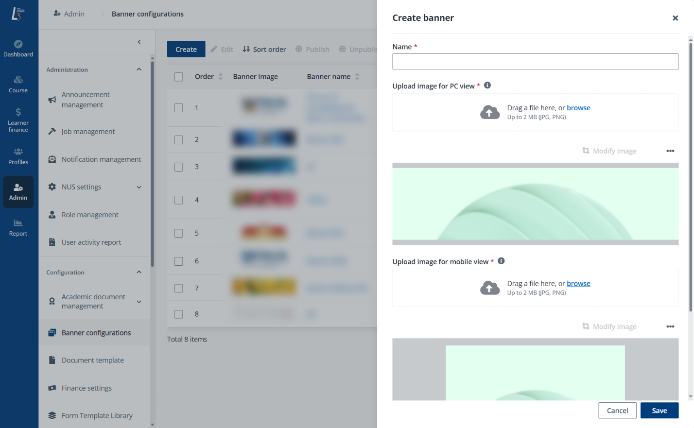Screen dimensions: 694x428
Task: Click info icon beside mobile view upload
Action: 501,261
